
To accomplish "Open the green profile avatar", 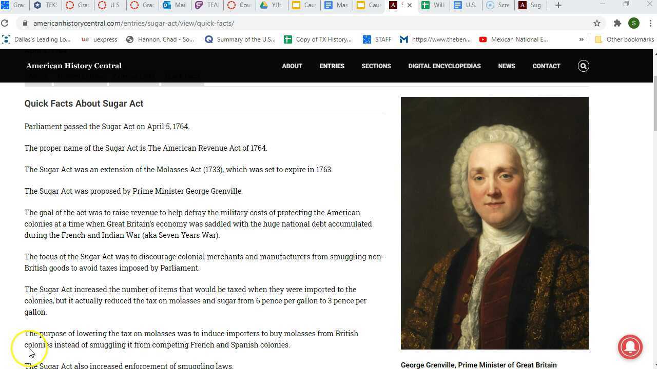I will (x=634, y=23).
